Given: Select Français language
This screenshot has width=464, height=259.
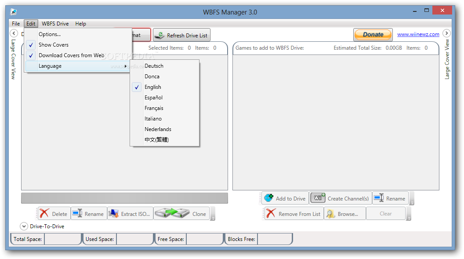Looking at the screenshot, I should click(x=164, y=108).
